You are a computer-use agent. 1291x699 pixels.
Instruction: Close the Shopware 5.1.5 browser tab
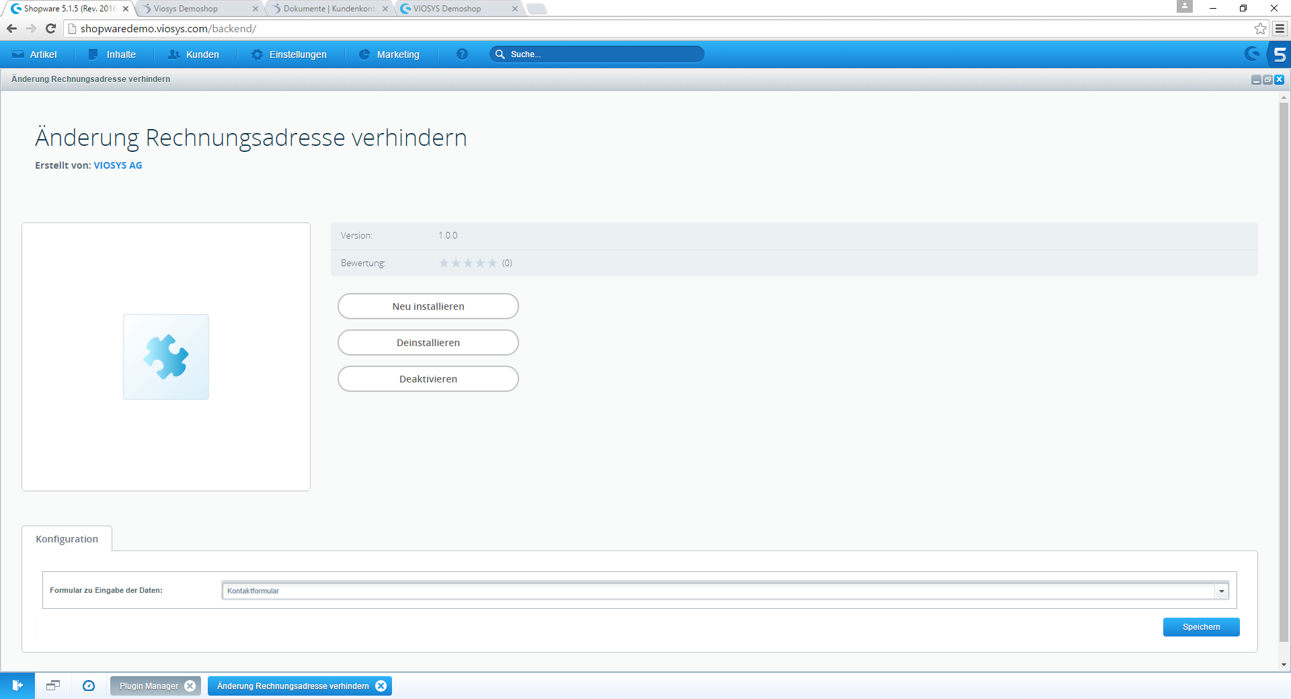pos(126,9)
